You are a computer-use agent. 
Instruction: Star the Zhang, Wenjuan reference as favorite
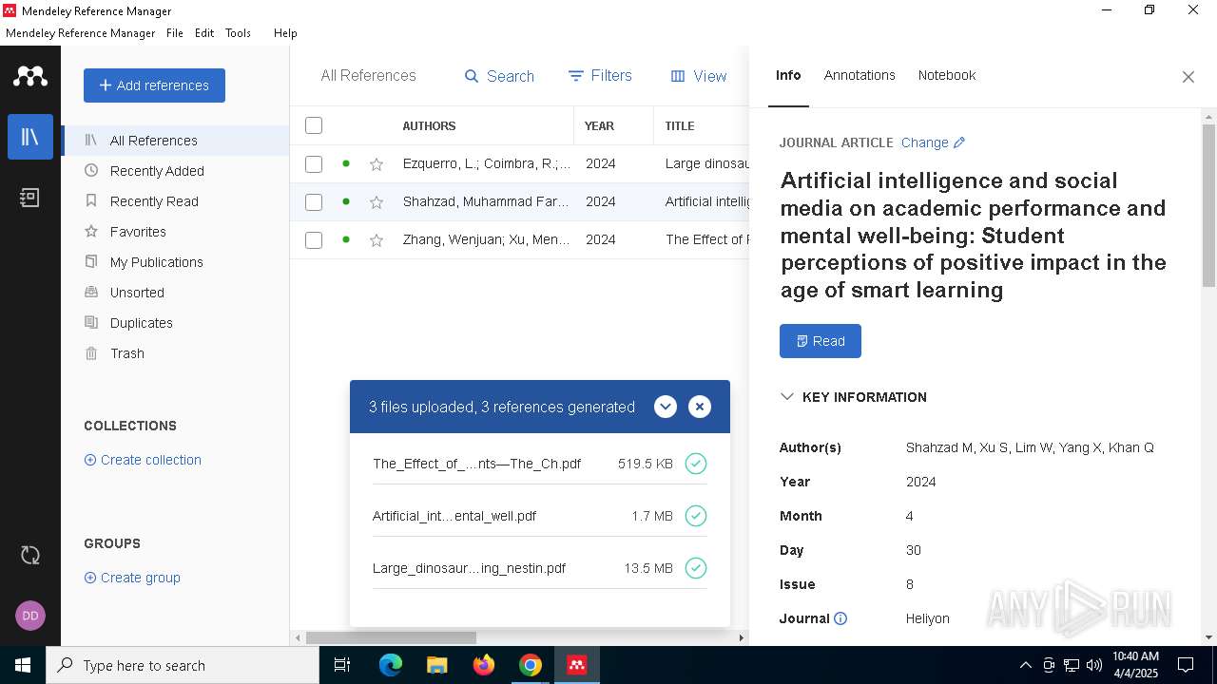[x=377, y=240]
